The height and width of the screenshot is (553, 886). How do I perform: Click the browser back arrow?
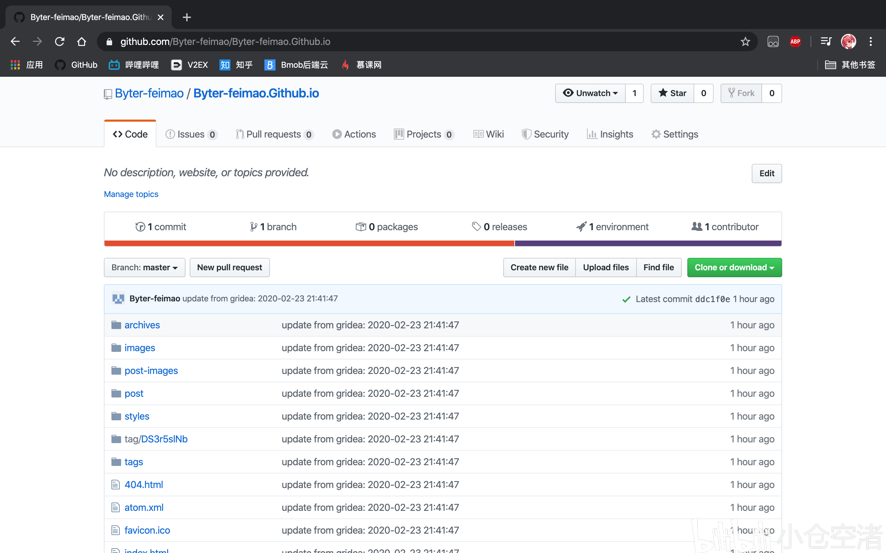pos(15,41)
